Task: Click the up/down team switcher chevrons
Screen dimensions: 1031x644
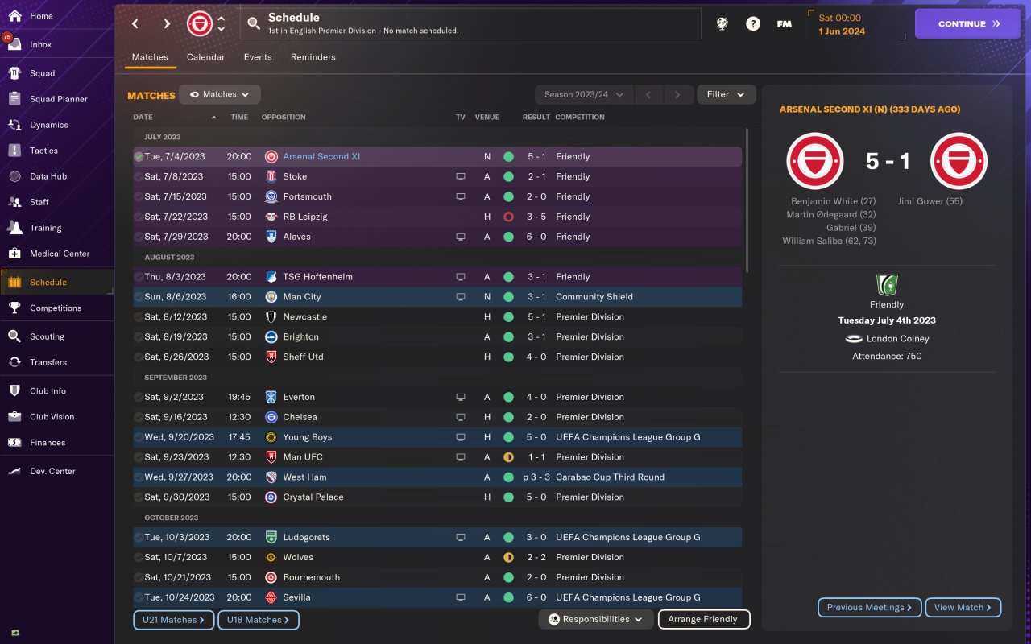Action: (x=222, y=23)
